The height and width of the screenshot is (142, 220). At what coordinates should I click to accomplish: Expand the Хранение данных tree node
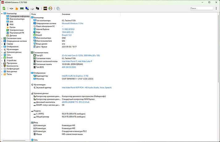[x=2, y=52]
